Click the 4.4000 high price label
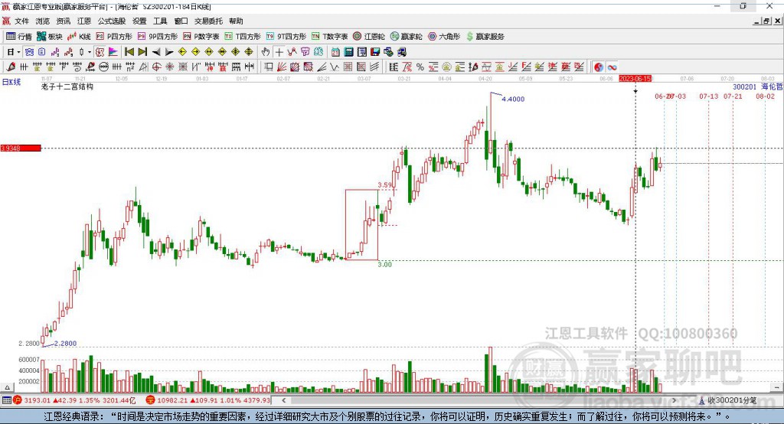Viewport: 784px width, 424px height. click(513, 99)
